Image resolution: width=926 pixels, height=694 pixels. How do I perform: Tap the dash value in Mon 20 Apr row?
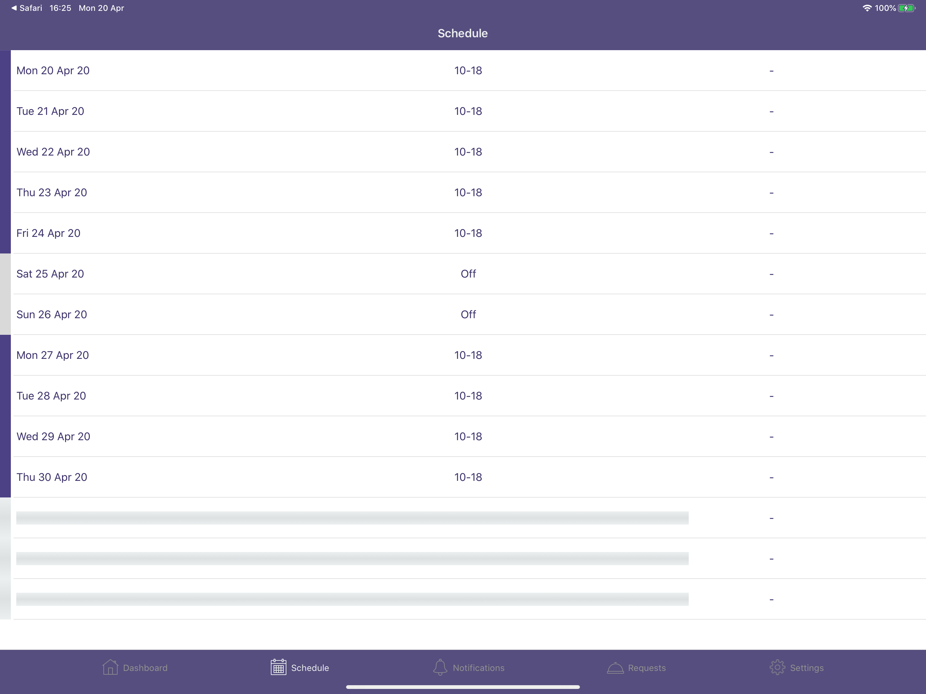click(x=771, y=71)
